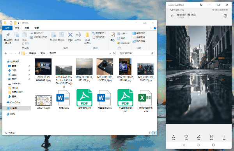
Task: Switch to the View ribbon tab
Action: click(37, 28)
